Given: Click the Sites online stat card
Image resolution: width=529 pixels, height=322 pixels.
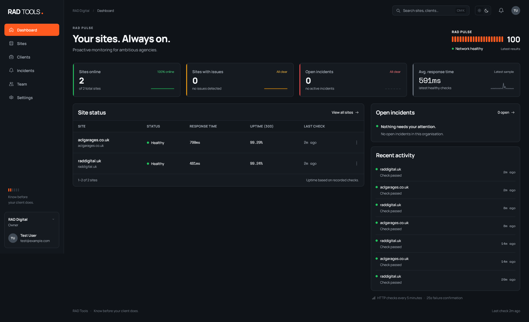Looking at the screenshot, I should tap(126, 80).
